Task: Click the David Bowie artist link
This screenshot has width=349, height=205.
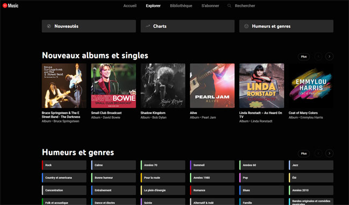Action: (112, 117)
